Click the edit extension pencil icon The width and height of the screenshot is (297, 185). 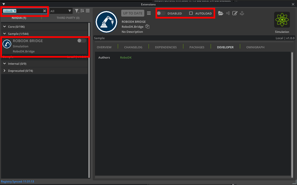(235, 13)
